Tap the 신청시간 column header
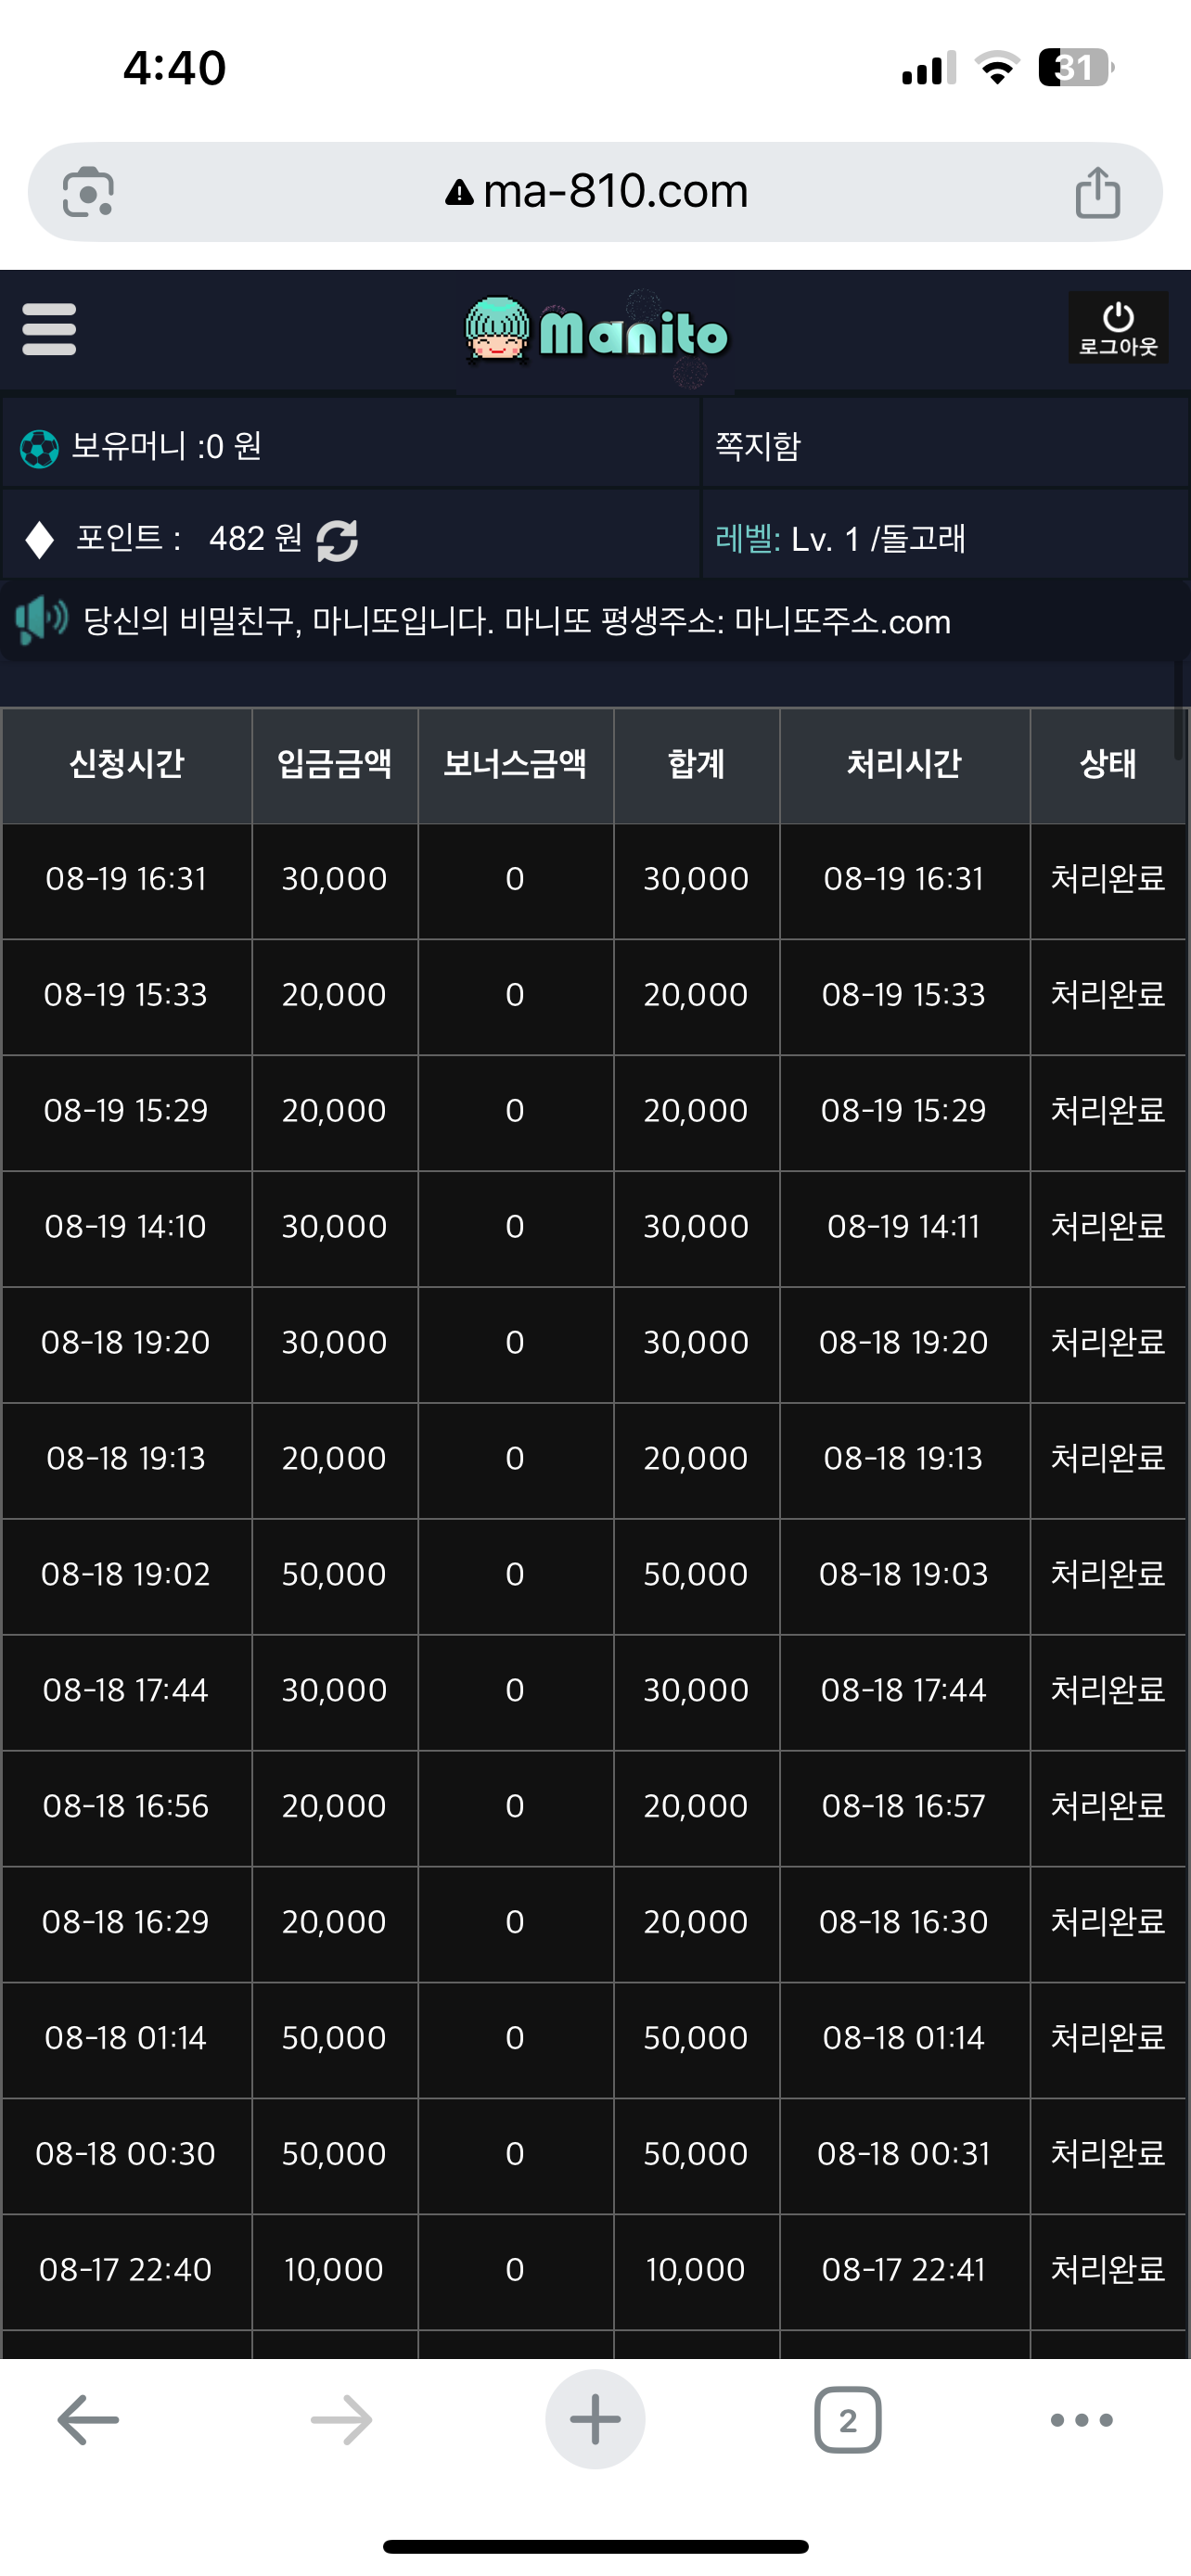 pyautogui.click(x=127, y=765)
